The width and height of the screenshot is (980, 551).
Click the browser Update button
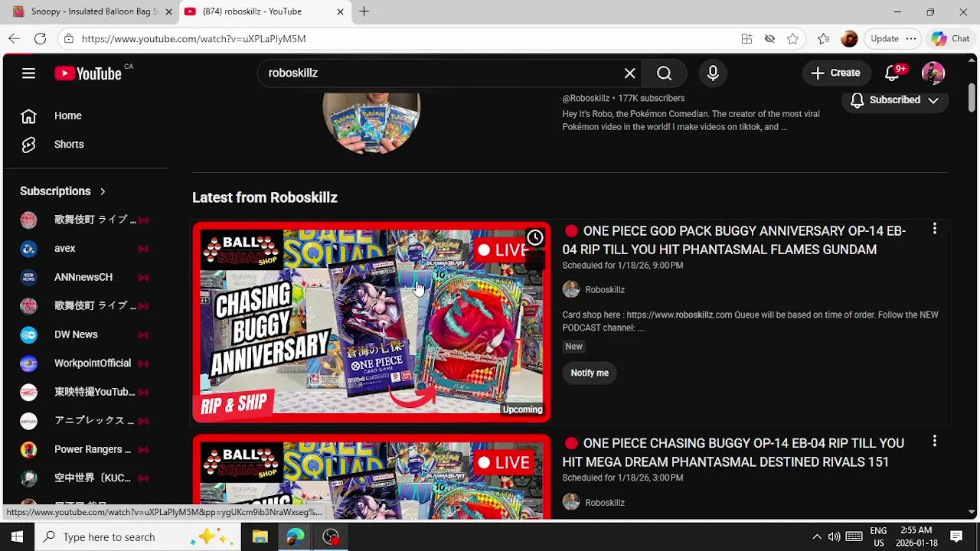pyautogui.click(x=892, y=38)
